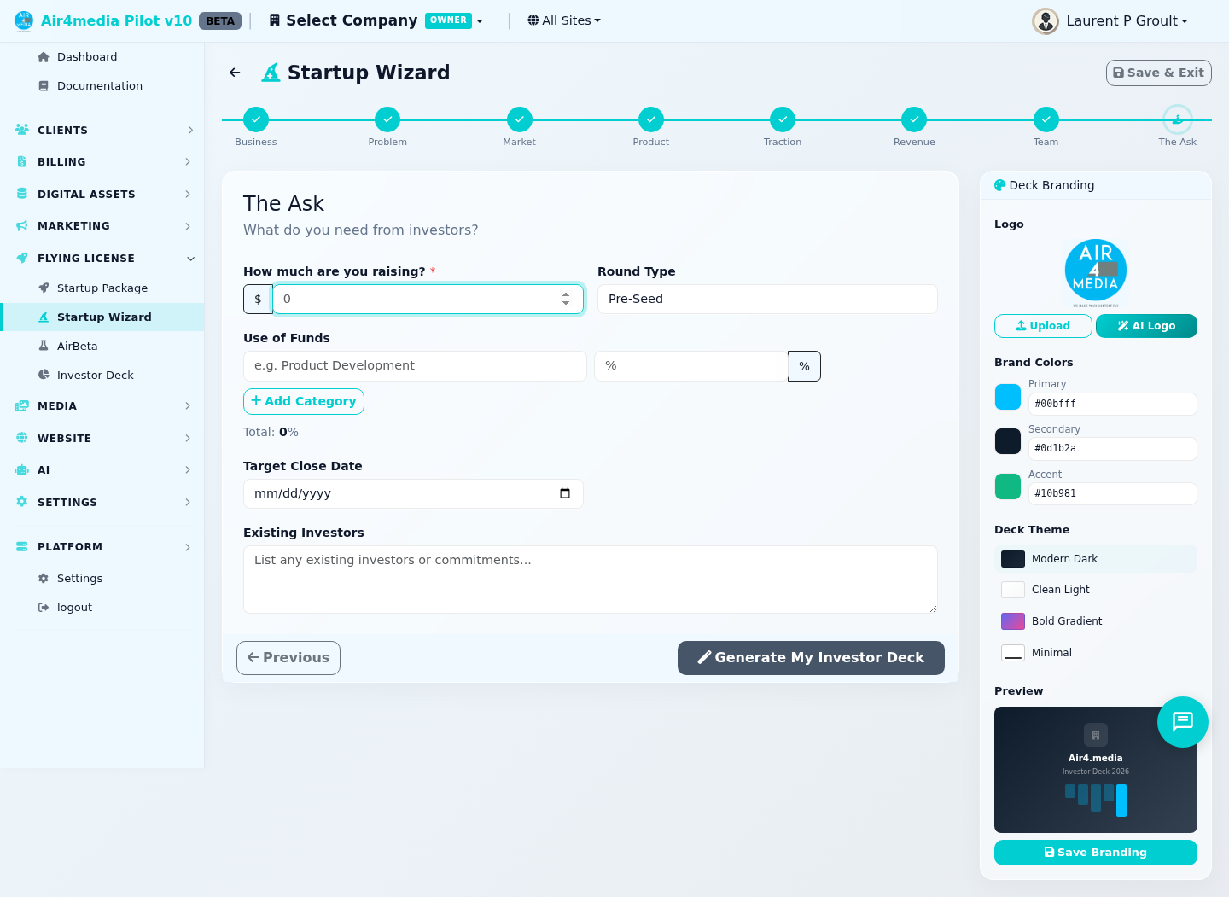The height and width of the screenshot is (897, 1229).
Task: Click the back arrow beside Startup Wizard title
Action: coord(235,73)
